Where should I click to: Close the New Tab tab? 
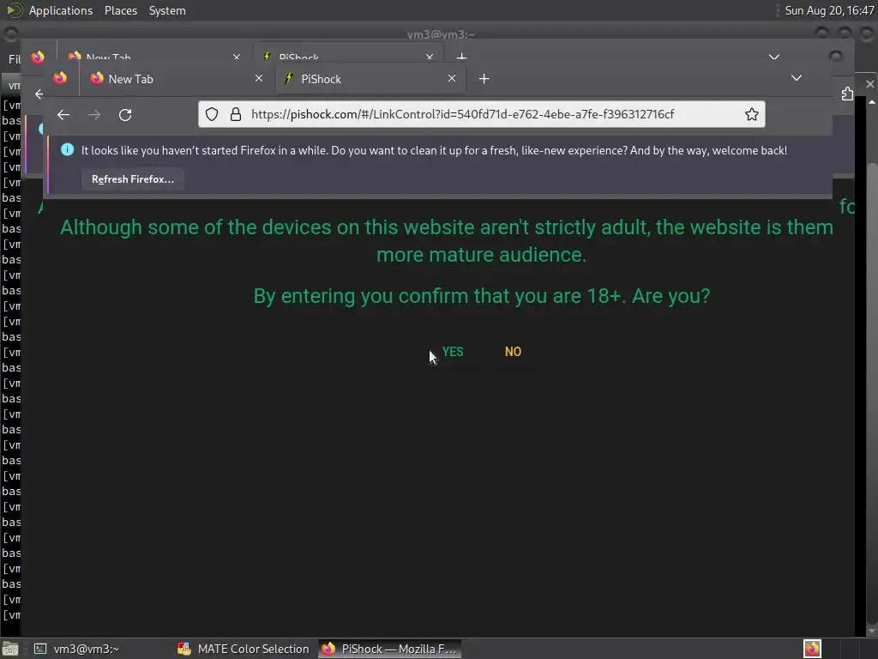259,78
